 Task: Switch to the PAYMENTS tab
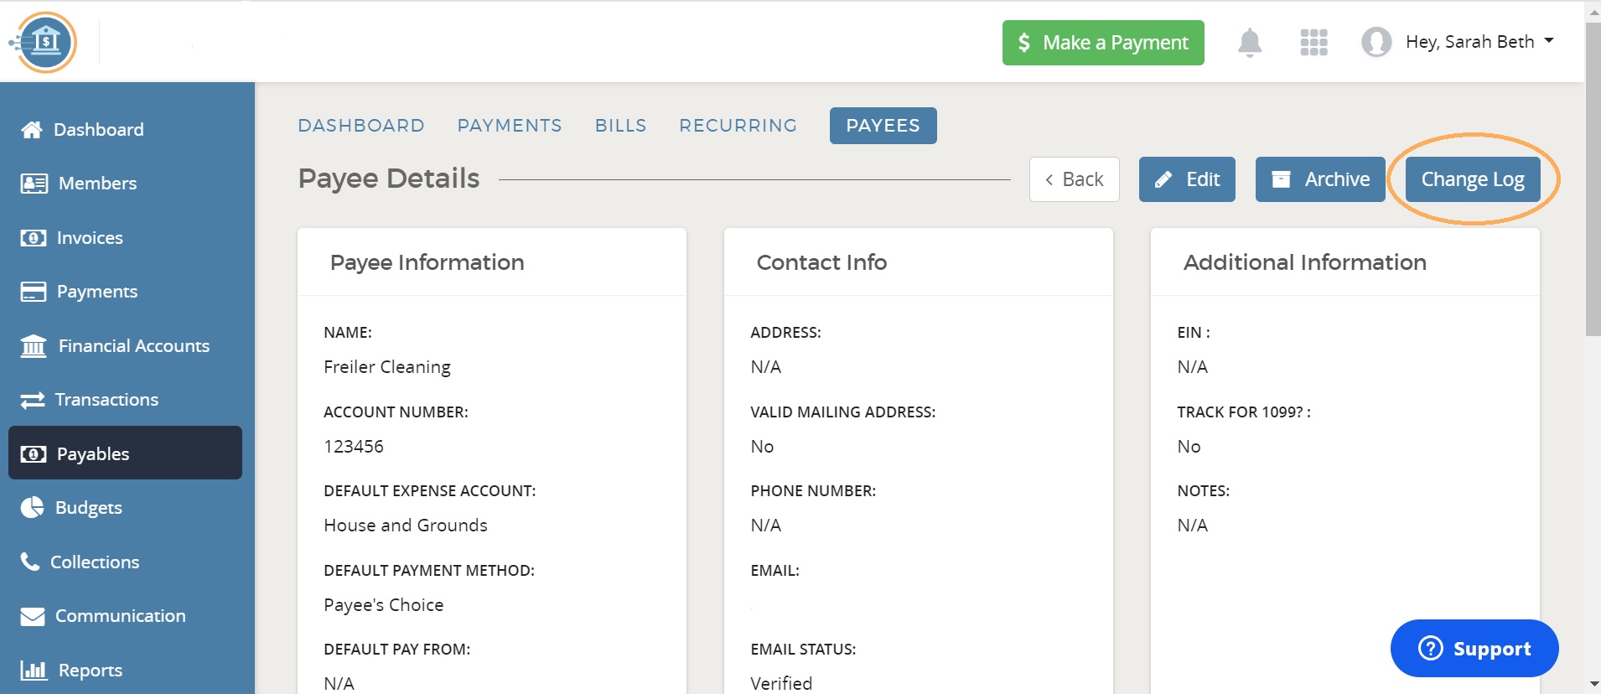(510, 126)
